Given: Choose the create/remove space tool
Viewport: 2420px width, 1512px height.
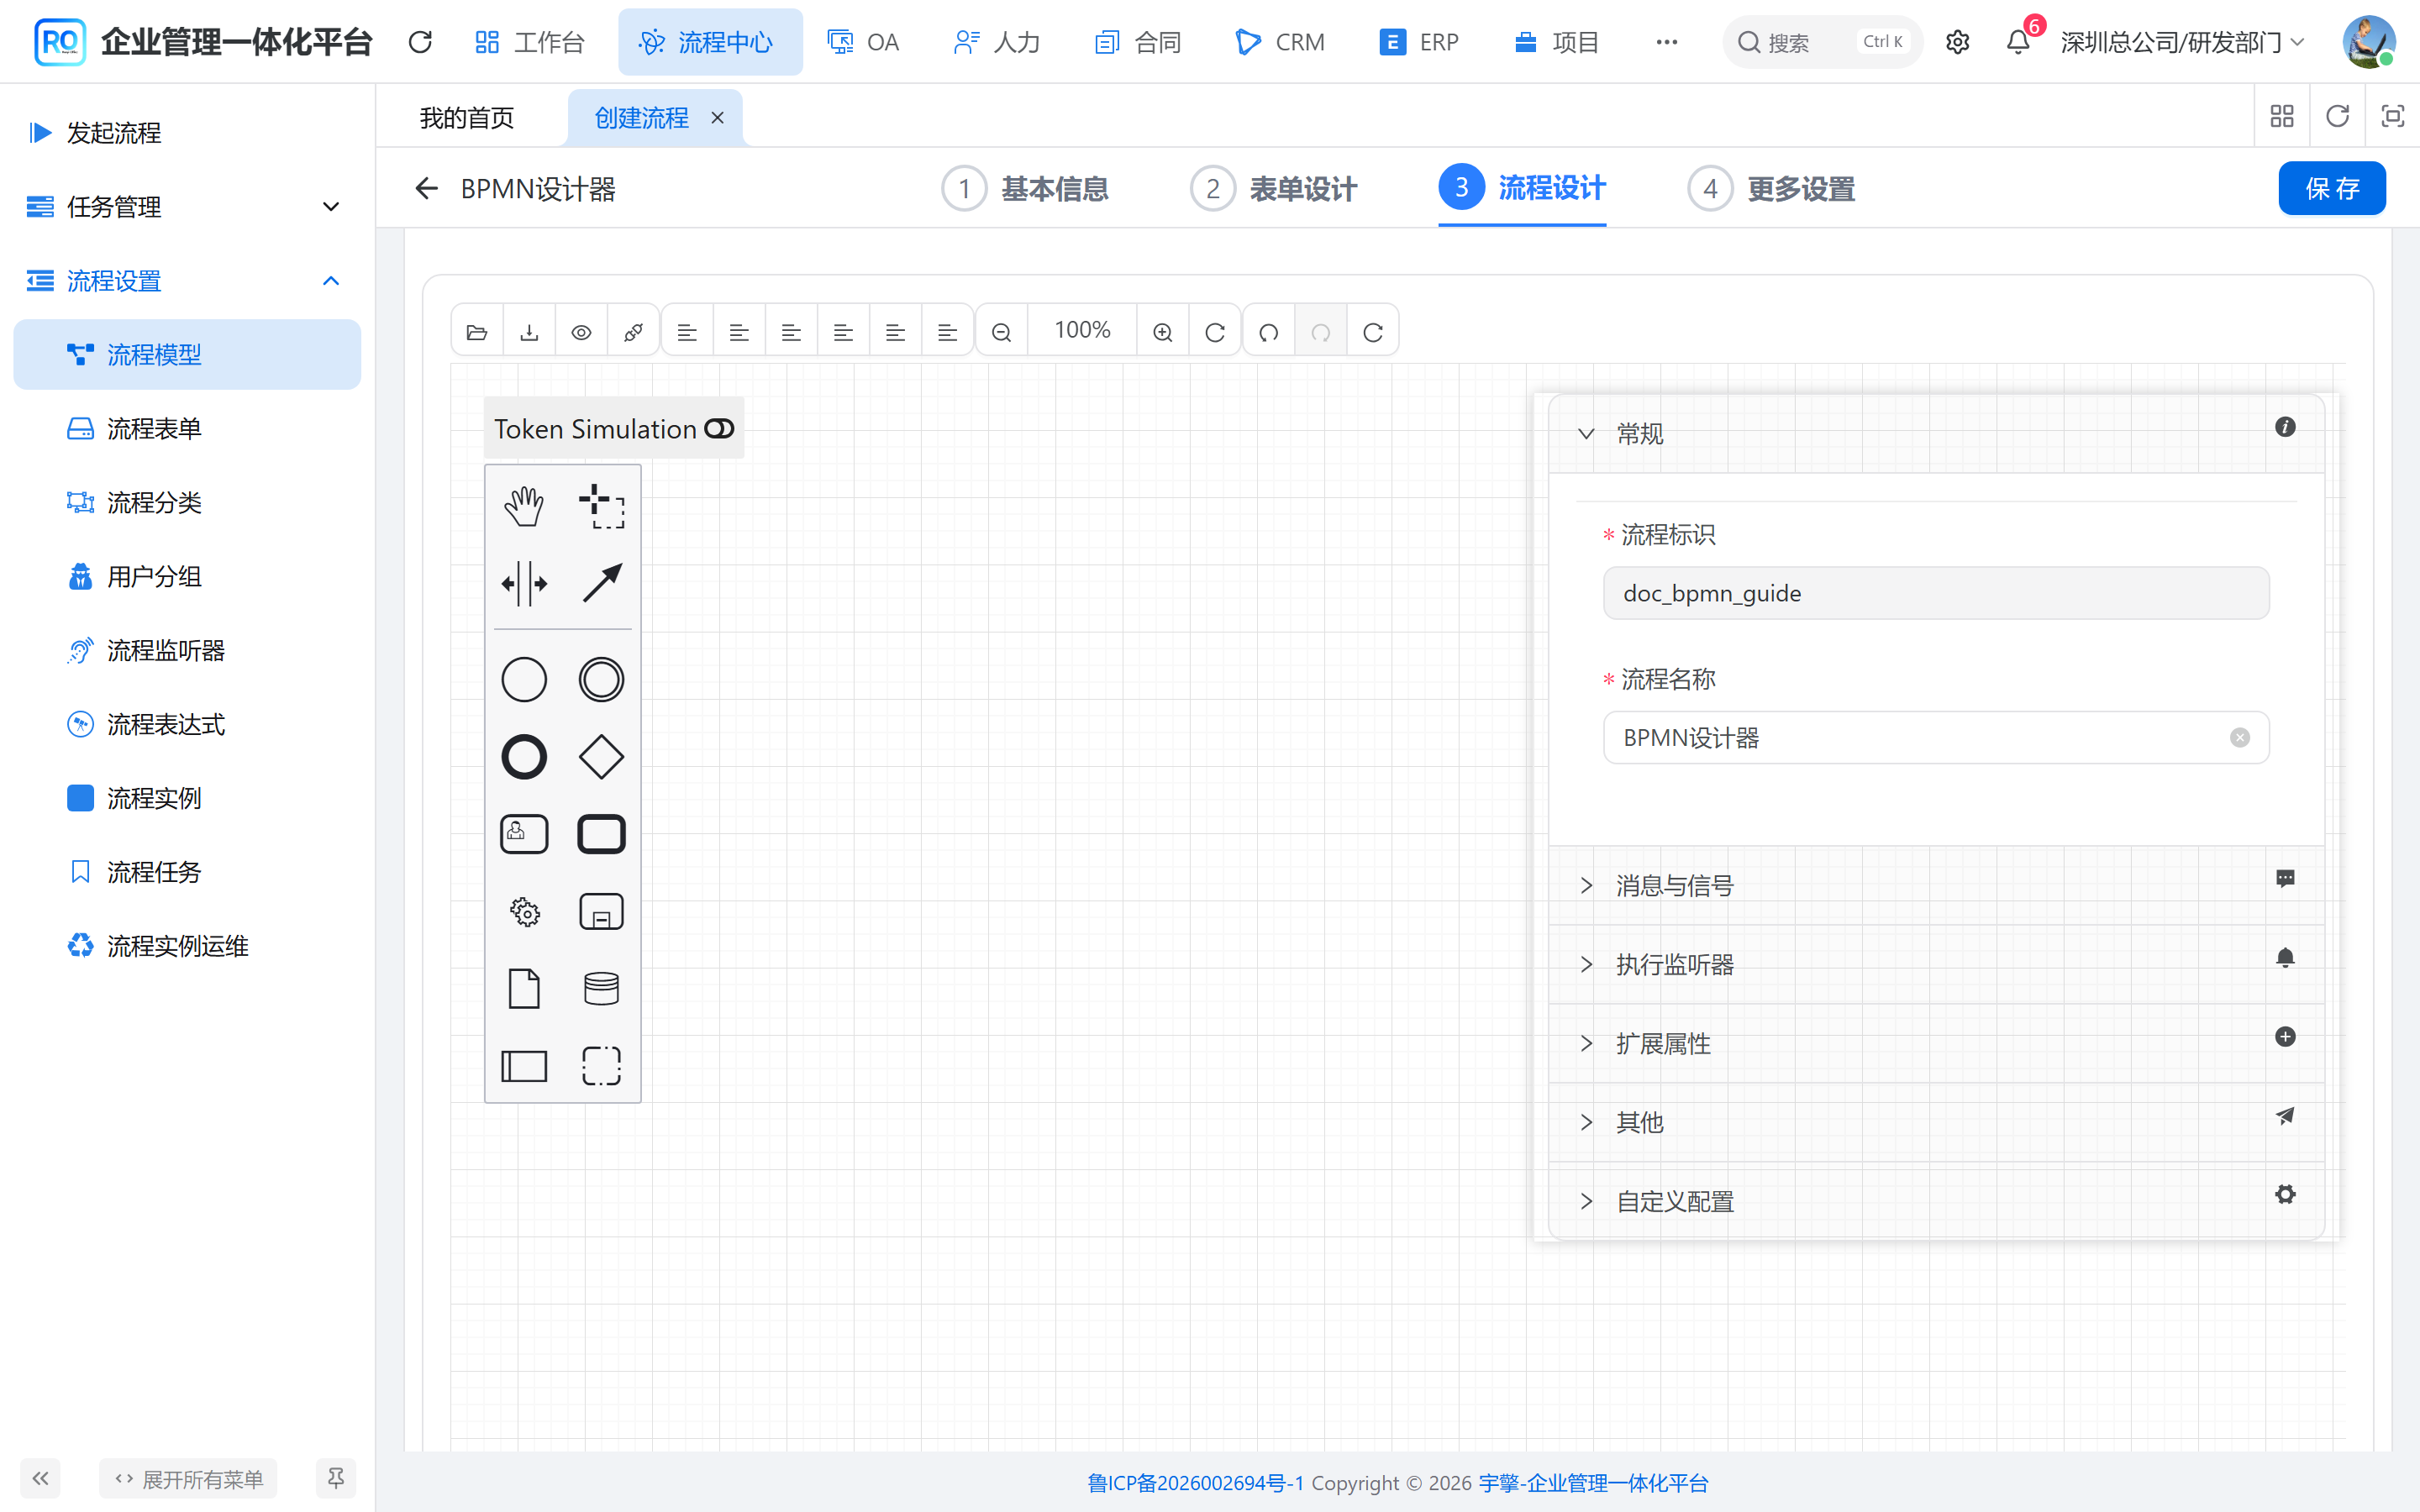Looking at the screenshot, I should tap(524, 583).
